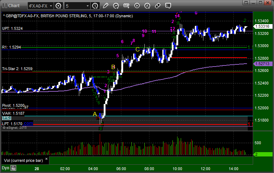Screen dimensions: 274x173
Task: Maximize the chart window
Action: (261, 3)
